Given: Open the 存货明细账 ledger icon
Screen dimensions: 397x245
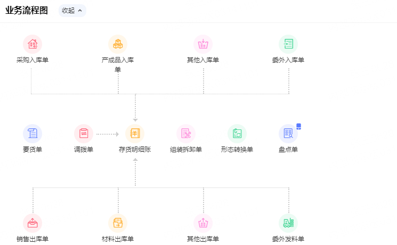Looking at the screenshot, I should point(135,134).
